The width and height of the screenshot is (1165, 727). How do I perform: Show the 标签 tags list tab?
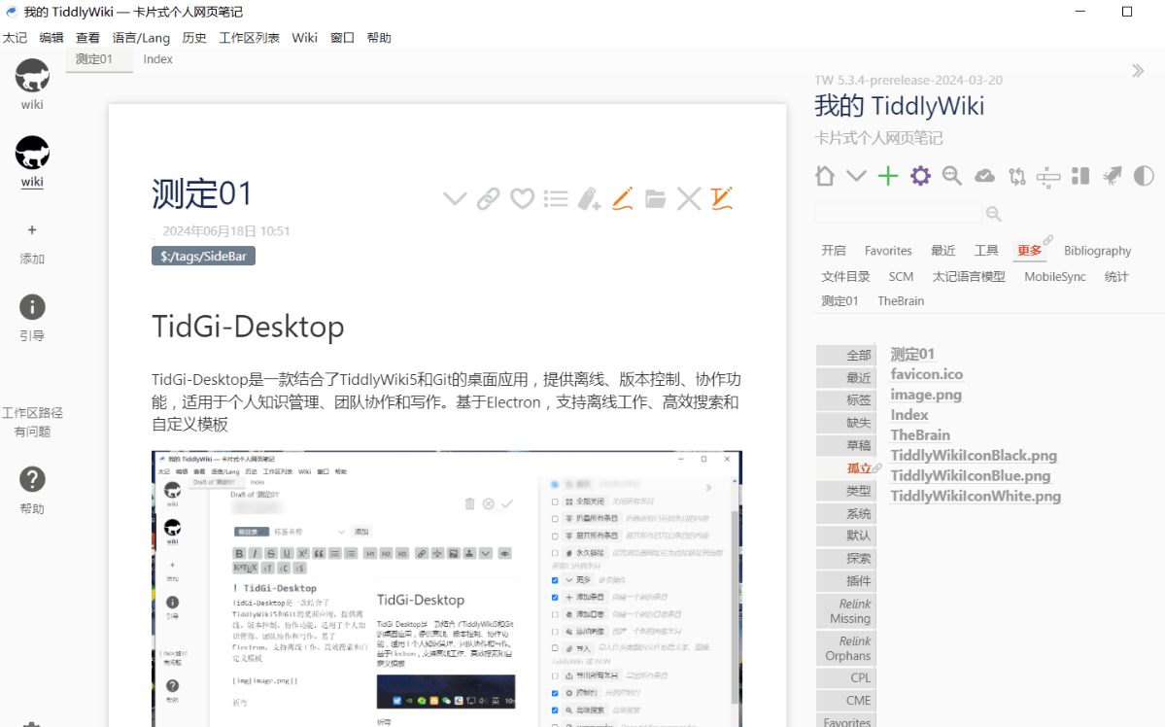click(846, 399)
